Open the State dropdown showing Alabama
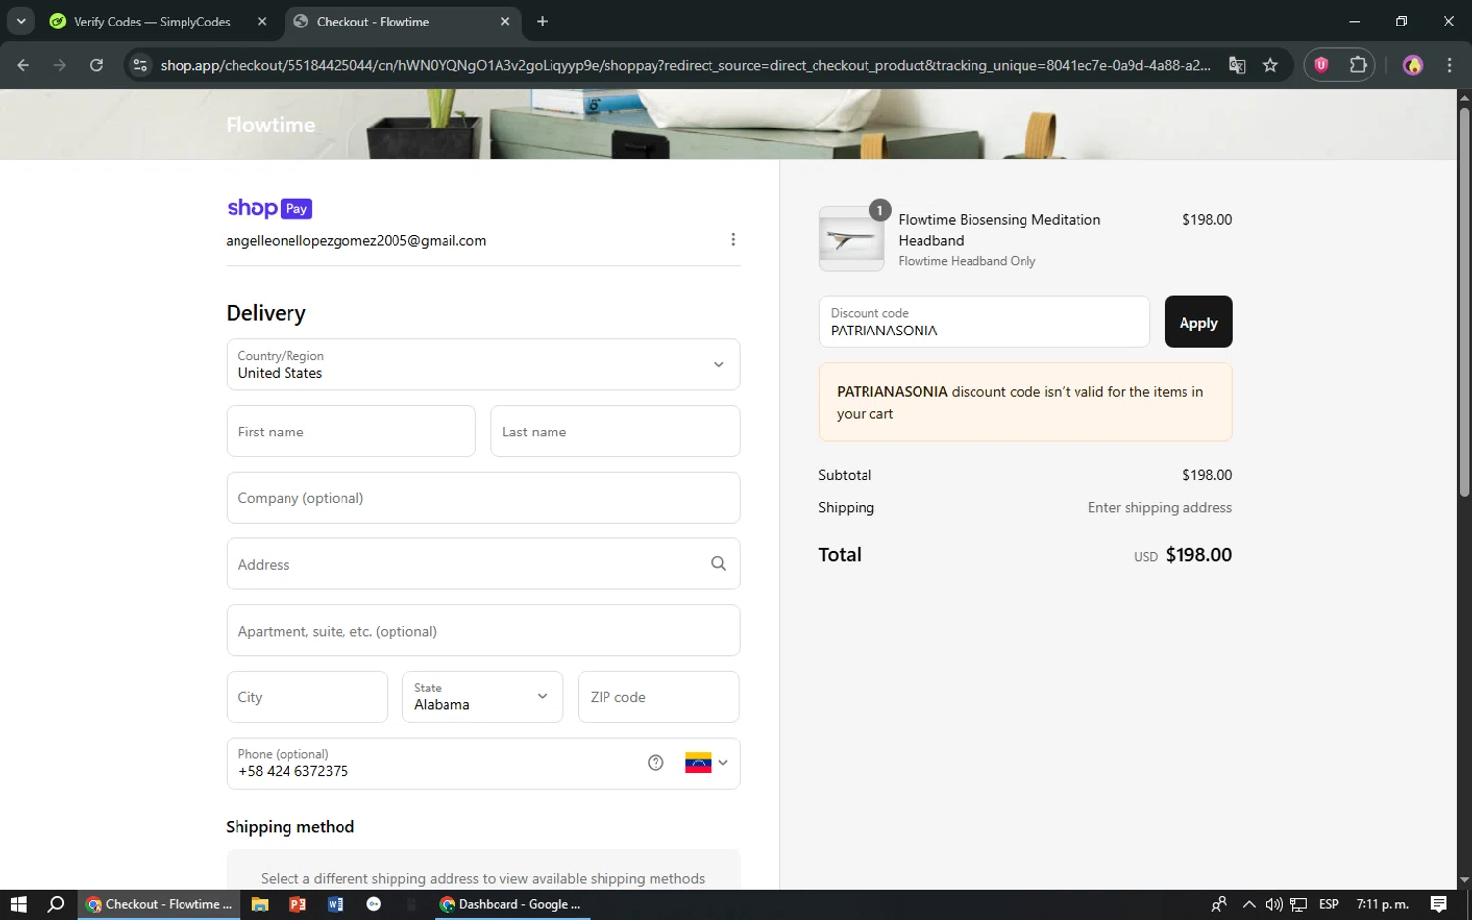 [483, 697]
